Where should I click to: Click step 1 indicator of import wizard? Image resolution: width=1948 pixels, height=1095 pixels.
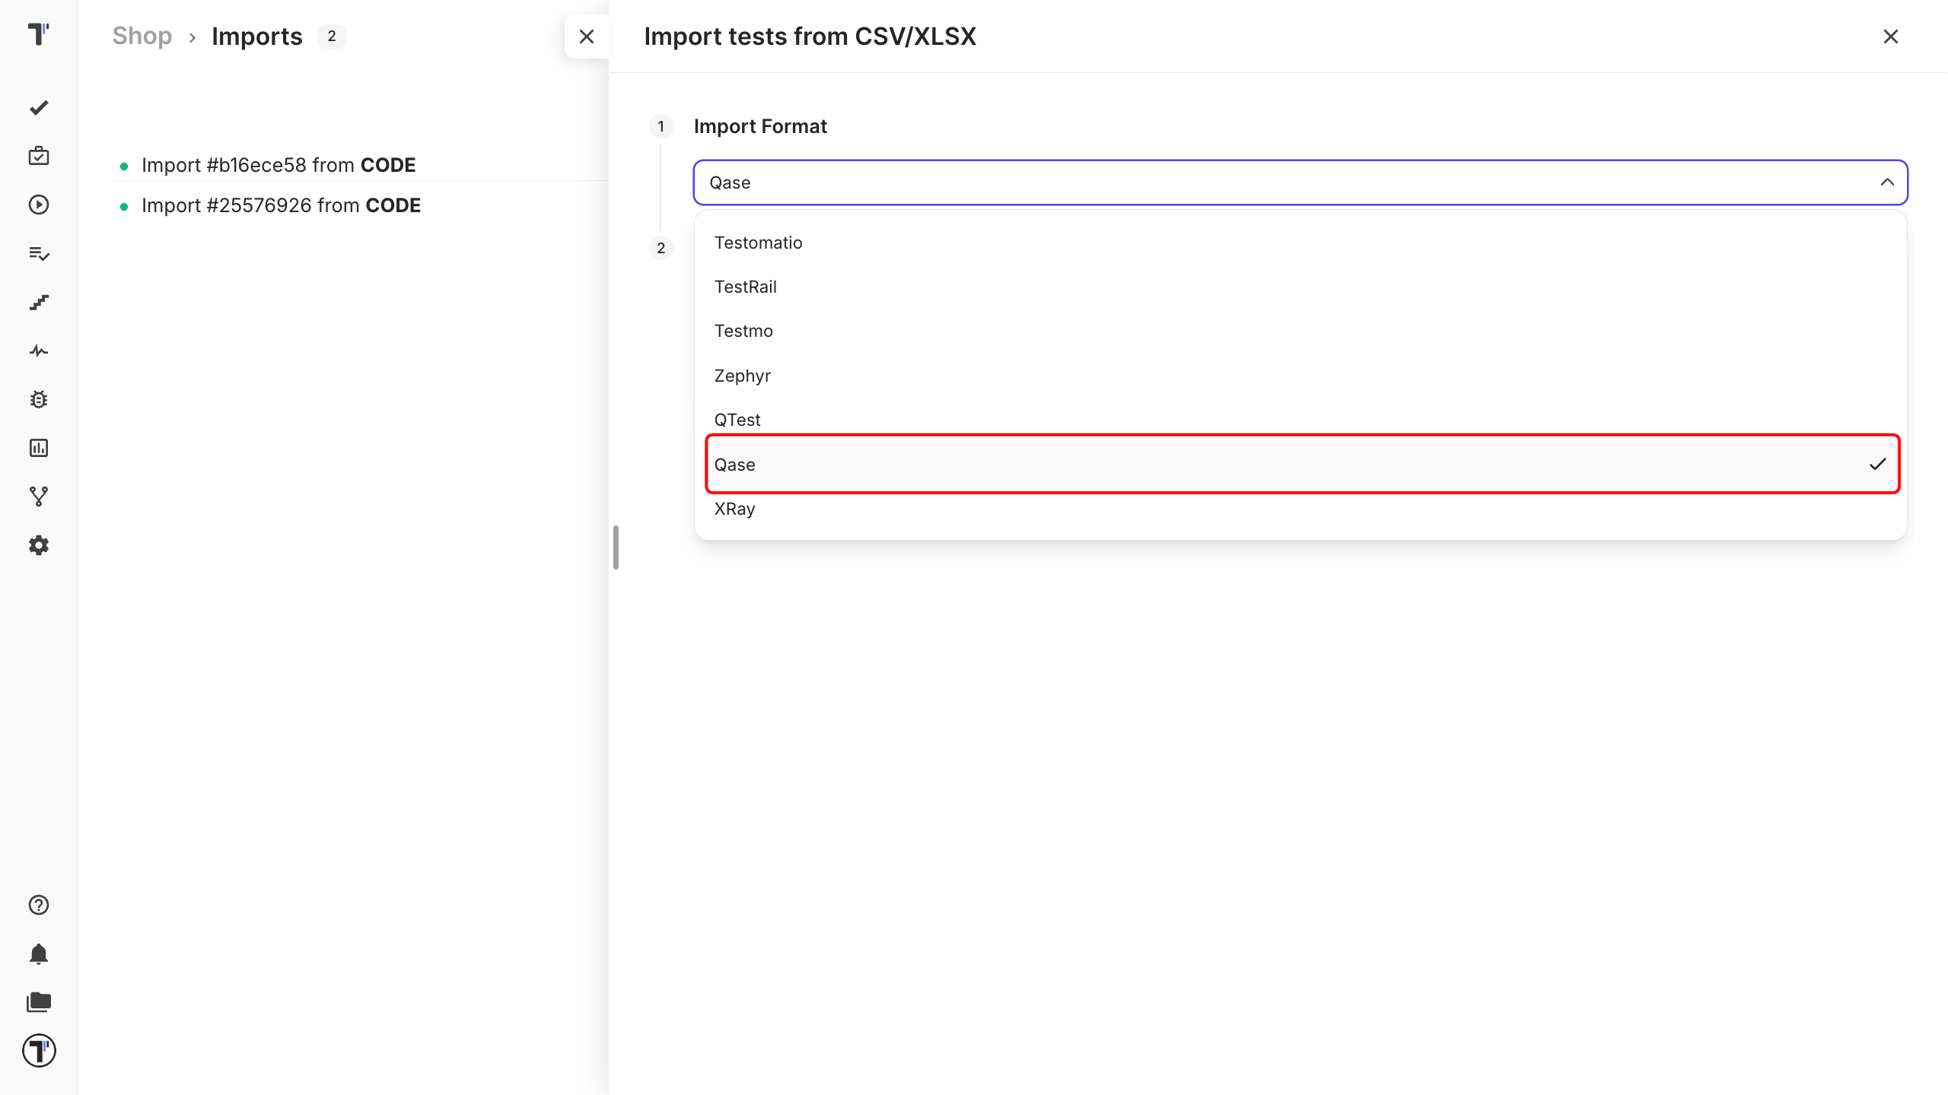click(660, 126)
